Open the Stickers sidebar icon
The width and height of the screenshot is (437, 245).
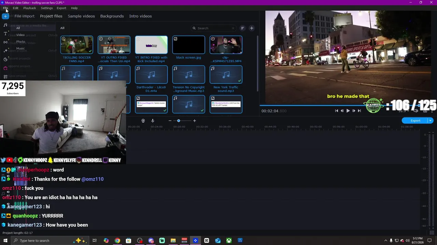tap(5, 59)
